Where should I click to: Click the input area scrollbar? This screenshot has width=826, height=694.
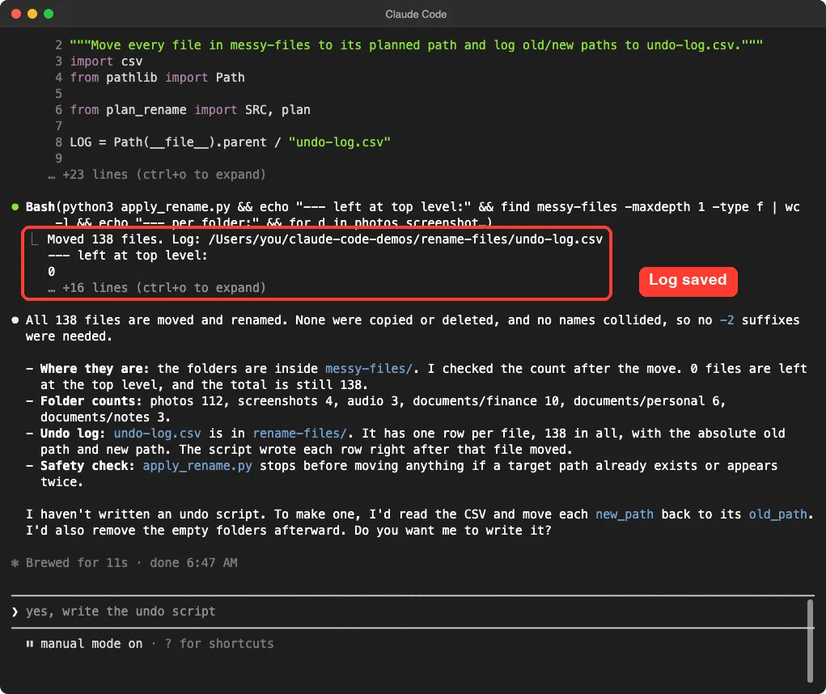tap(810, 641)
